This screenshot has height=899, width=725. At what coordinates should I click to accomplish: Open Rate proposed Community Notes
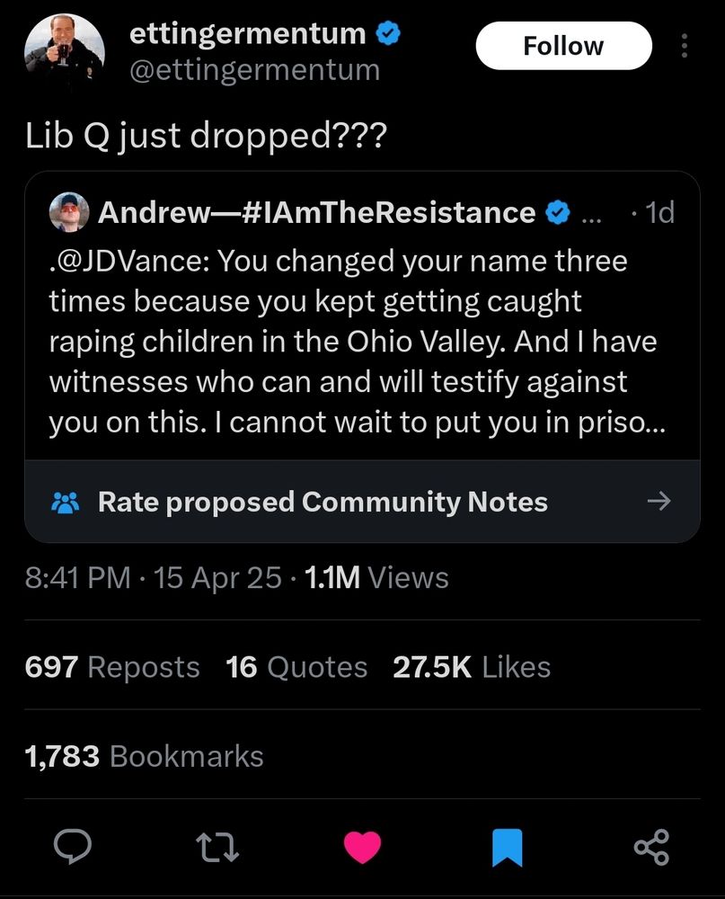[323, 502]
